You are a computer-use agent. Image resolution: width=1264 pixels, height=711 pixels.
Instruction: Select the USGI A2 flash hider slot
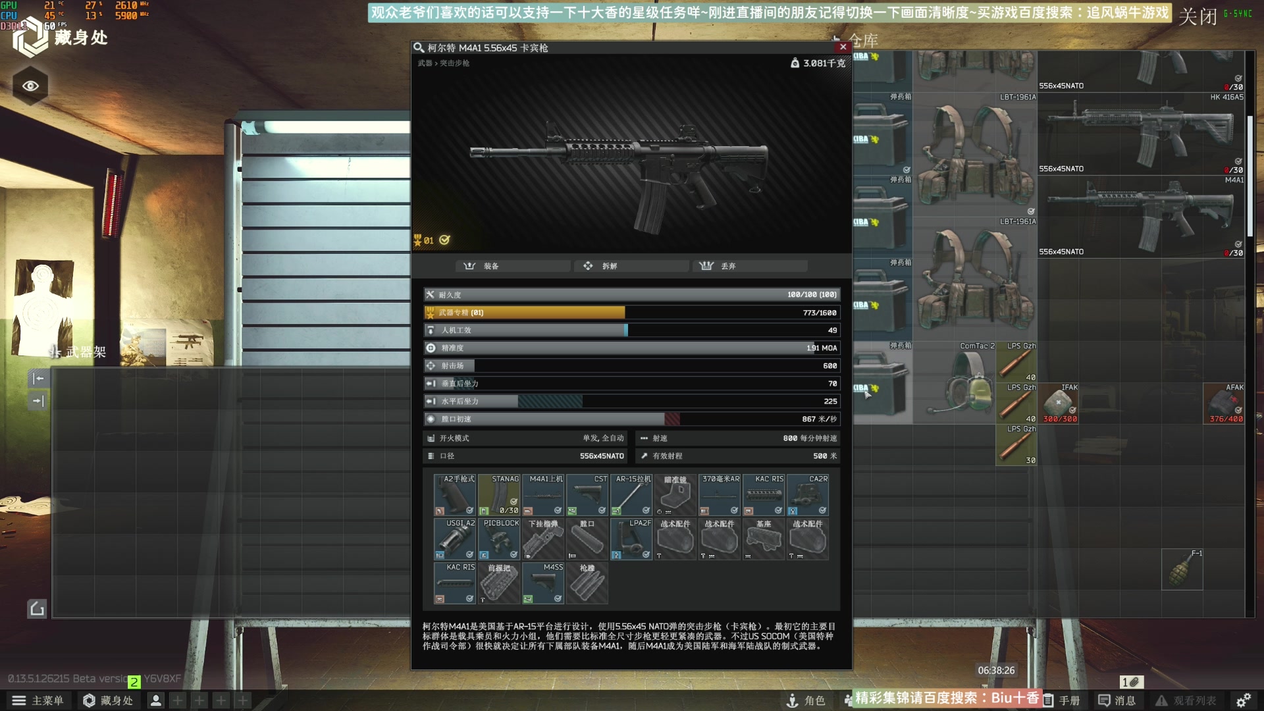click(x=455, y=539)
